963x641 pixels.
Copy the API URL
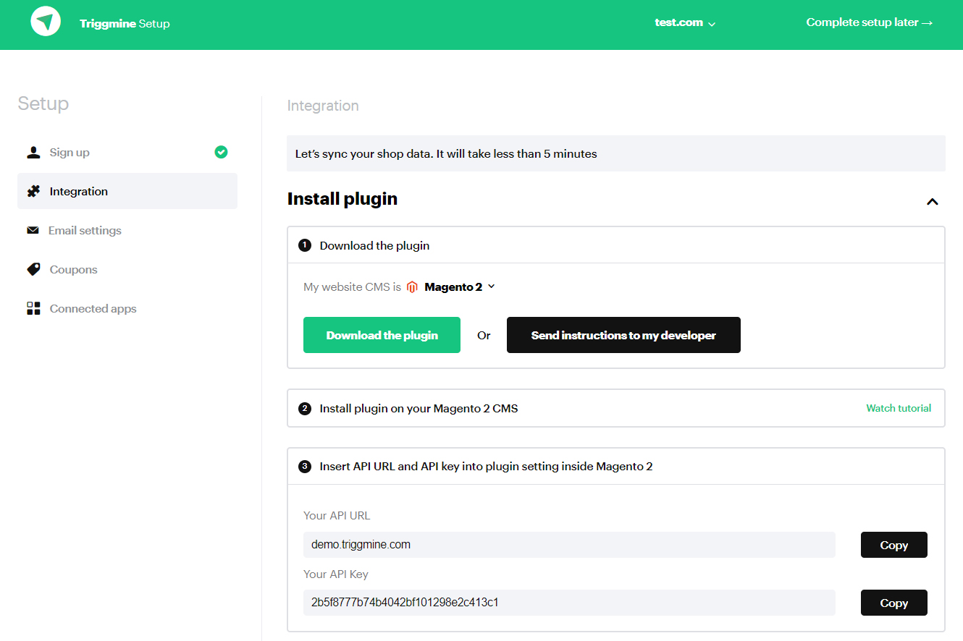tap(894, 545)
